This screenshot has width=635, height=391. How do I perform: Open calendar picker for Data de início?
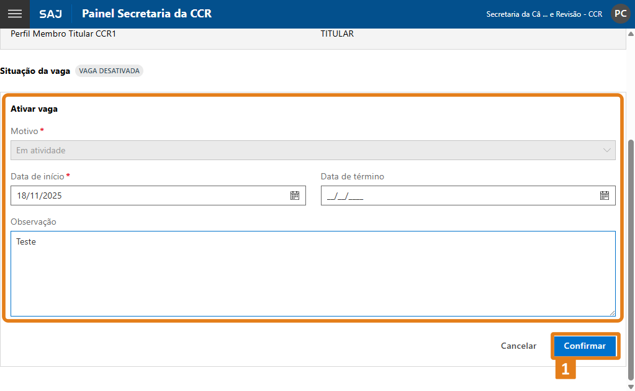click(295, 195)
